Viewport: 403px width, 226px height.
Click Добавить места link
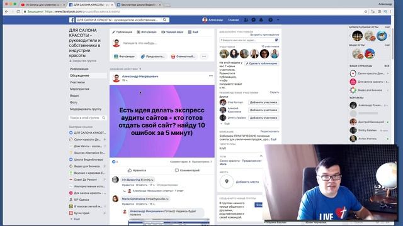coord(247,182)
